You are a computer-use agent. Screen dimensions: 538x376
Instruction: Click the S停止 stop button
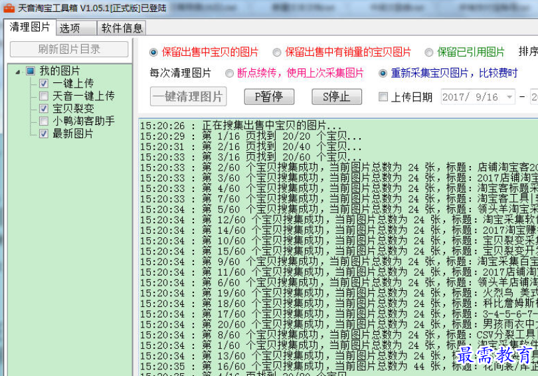tap(337, 97)
